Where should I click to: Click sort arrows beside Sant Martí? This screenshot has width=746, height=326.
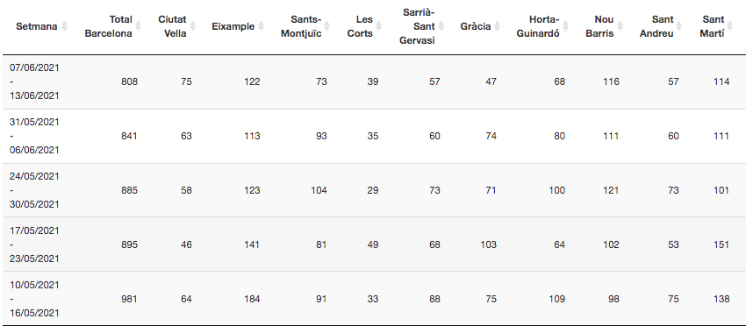[731, 26]
